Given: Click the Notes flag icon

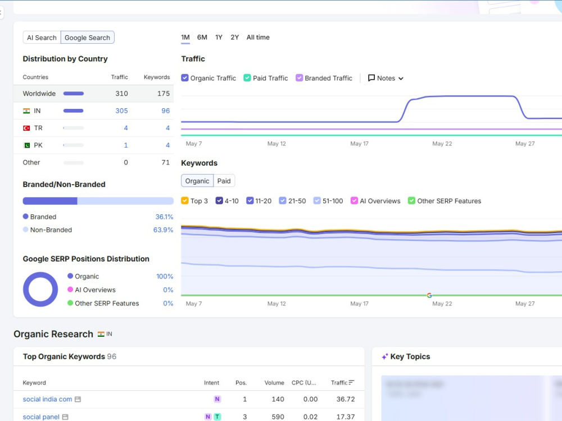Looking at the screenshot, I should click(371, 78).
